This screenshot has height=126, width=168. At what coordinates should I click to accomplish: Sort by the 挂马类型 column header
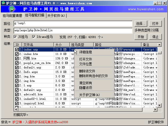[82, 45]
